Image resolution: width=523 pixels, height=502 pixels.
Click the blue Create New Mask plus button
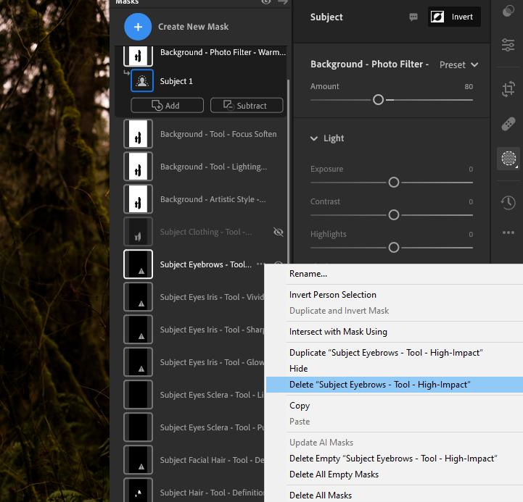(138, 27)
